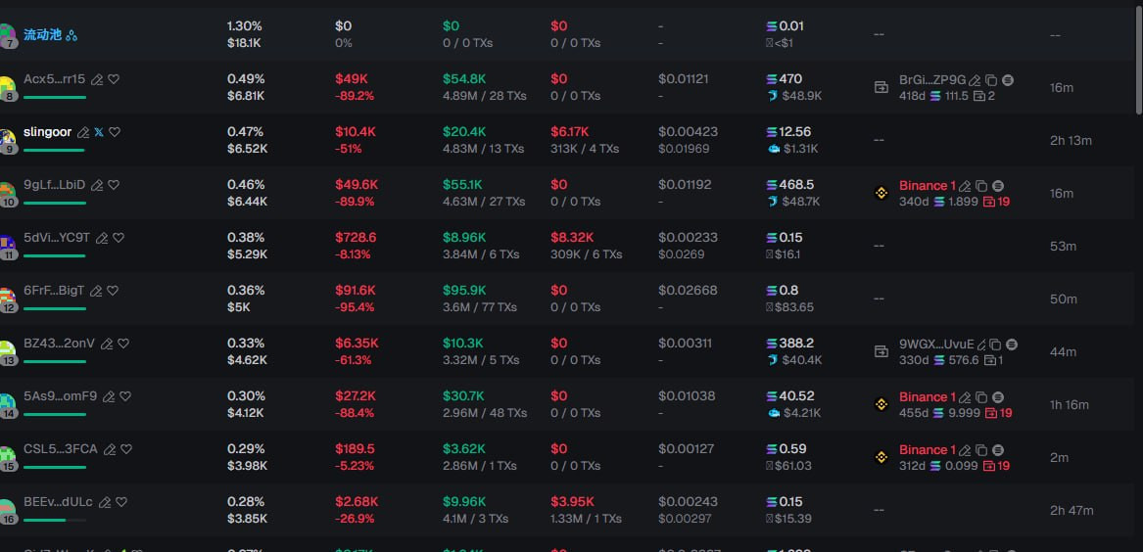Viewport: 1143px width, 552px height.
Task: Copy Binance 1 address in row 14
Action: click(981, 397)
